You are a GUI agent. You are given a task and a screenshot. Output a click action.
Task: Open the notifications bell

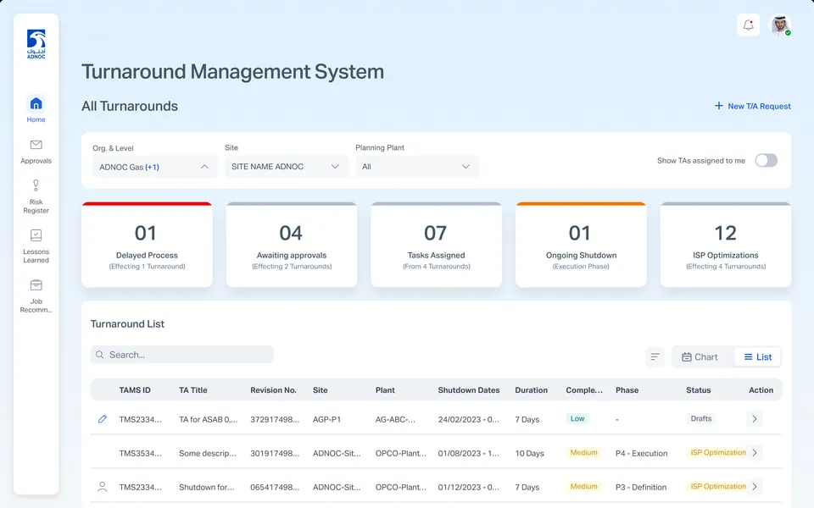(x=748, y=25)
